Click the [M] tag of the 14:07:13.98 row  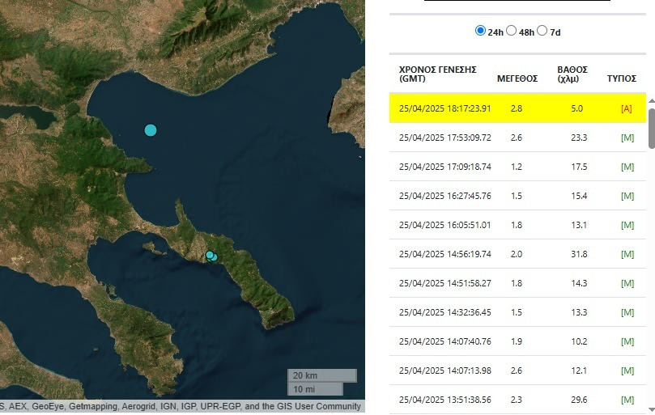point(627,371)
